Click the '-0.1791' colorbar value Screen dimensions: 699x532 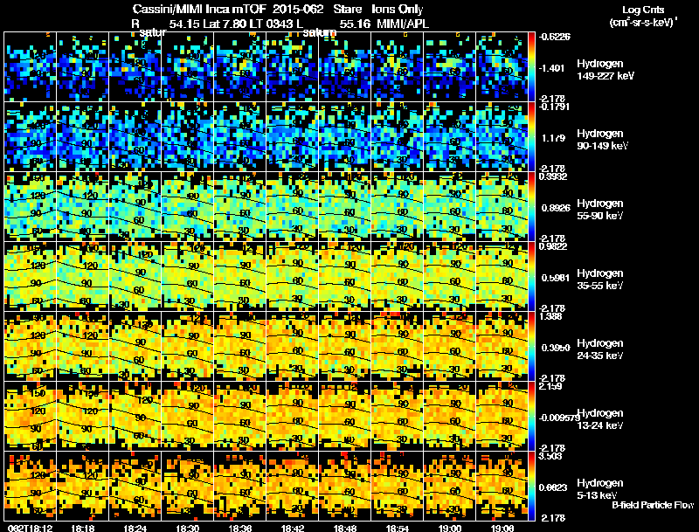pyautogui.click(x=554, y=107)
